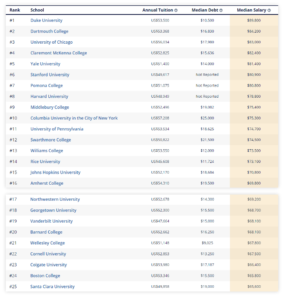Select Columbia's tuition US$57,208
284x296 pixels.
[x=160, y=118]
